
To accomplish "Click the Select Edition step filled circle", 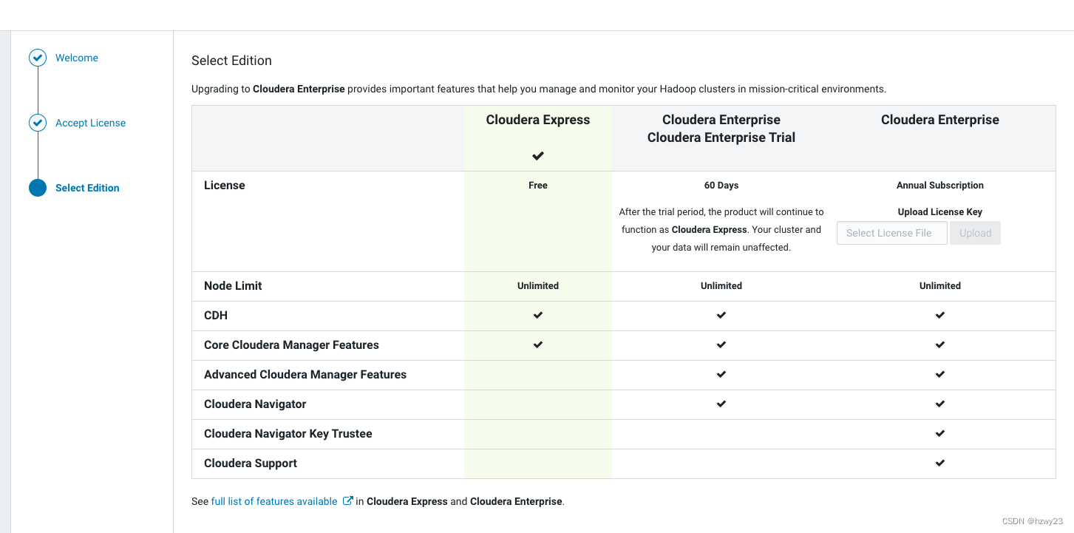I will coord(38,188).
